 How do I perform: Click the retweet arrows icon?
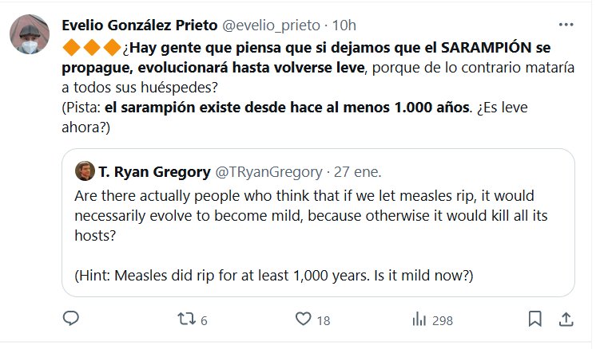pyautogui.click(x=185, y=320)
